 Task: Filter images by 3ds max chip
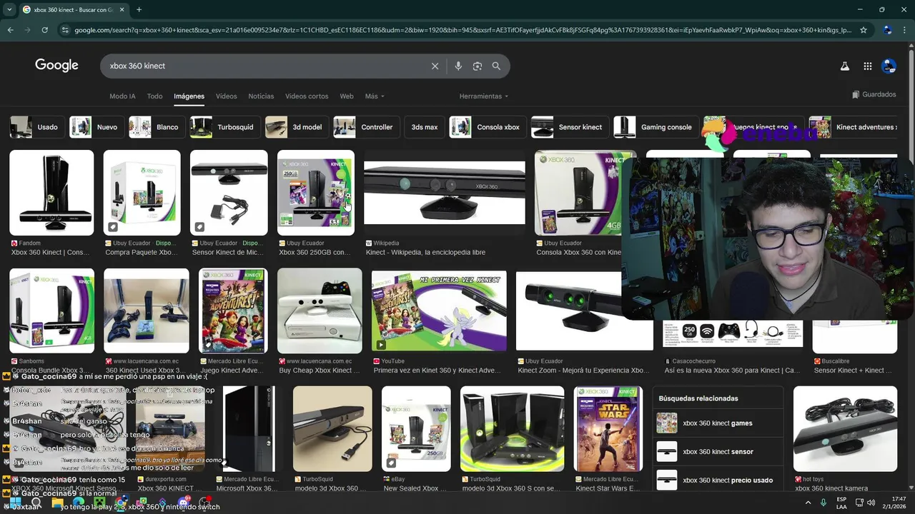click(424, 127)
